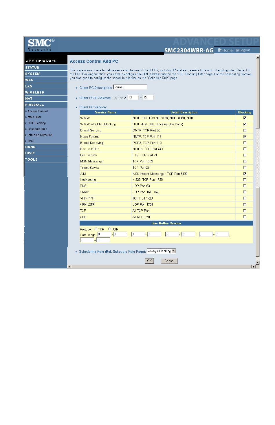The width and height of the screenshot is (275, 425).
Task: Enable Blocking for File Transfer
Action: tap(245, 155)
